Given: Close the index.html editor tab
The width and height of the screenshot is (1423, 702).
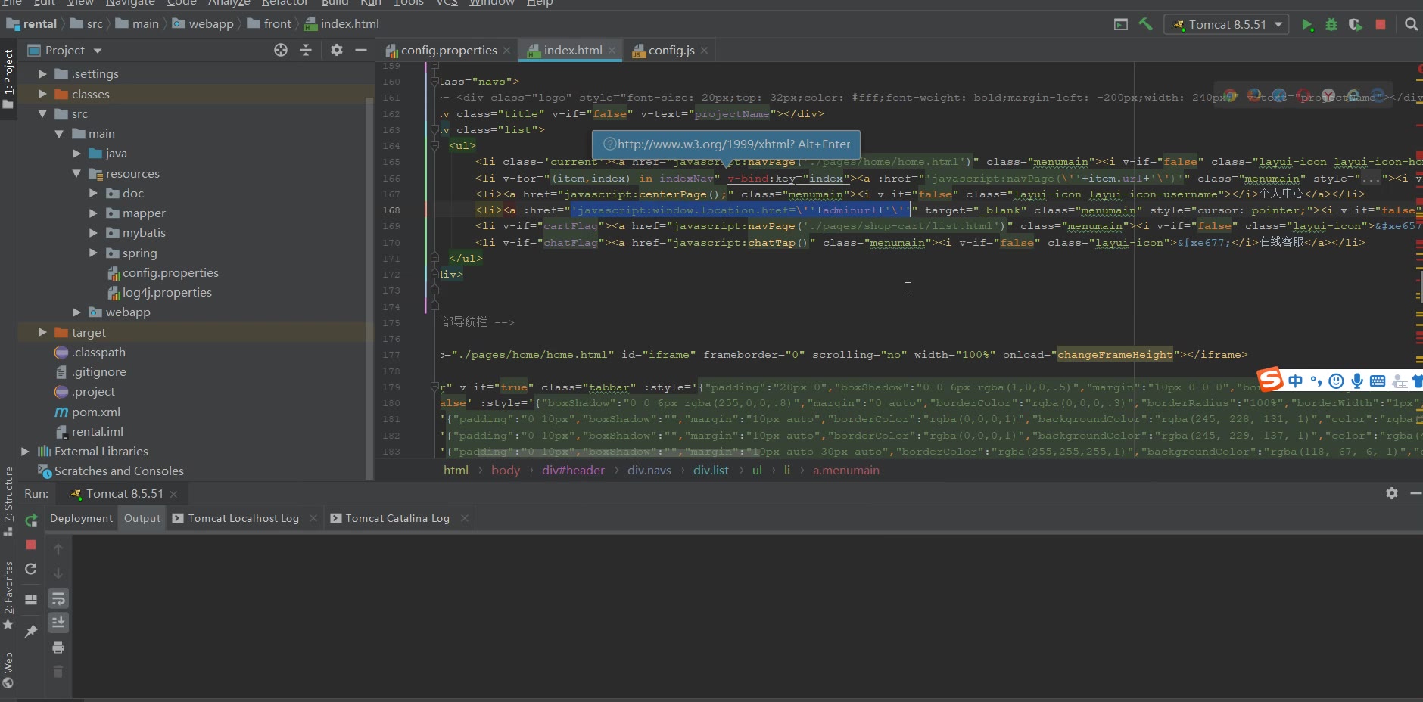Looking at the screenshot, I should (612, 51).
